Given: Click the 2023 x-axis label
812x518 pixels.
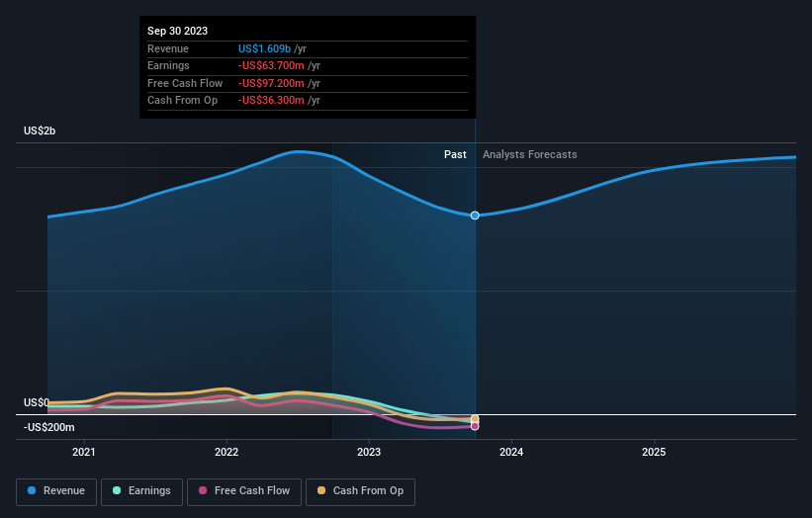Looking at the screenshot, I should [x=369, y=453].
